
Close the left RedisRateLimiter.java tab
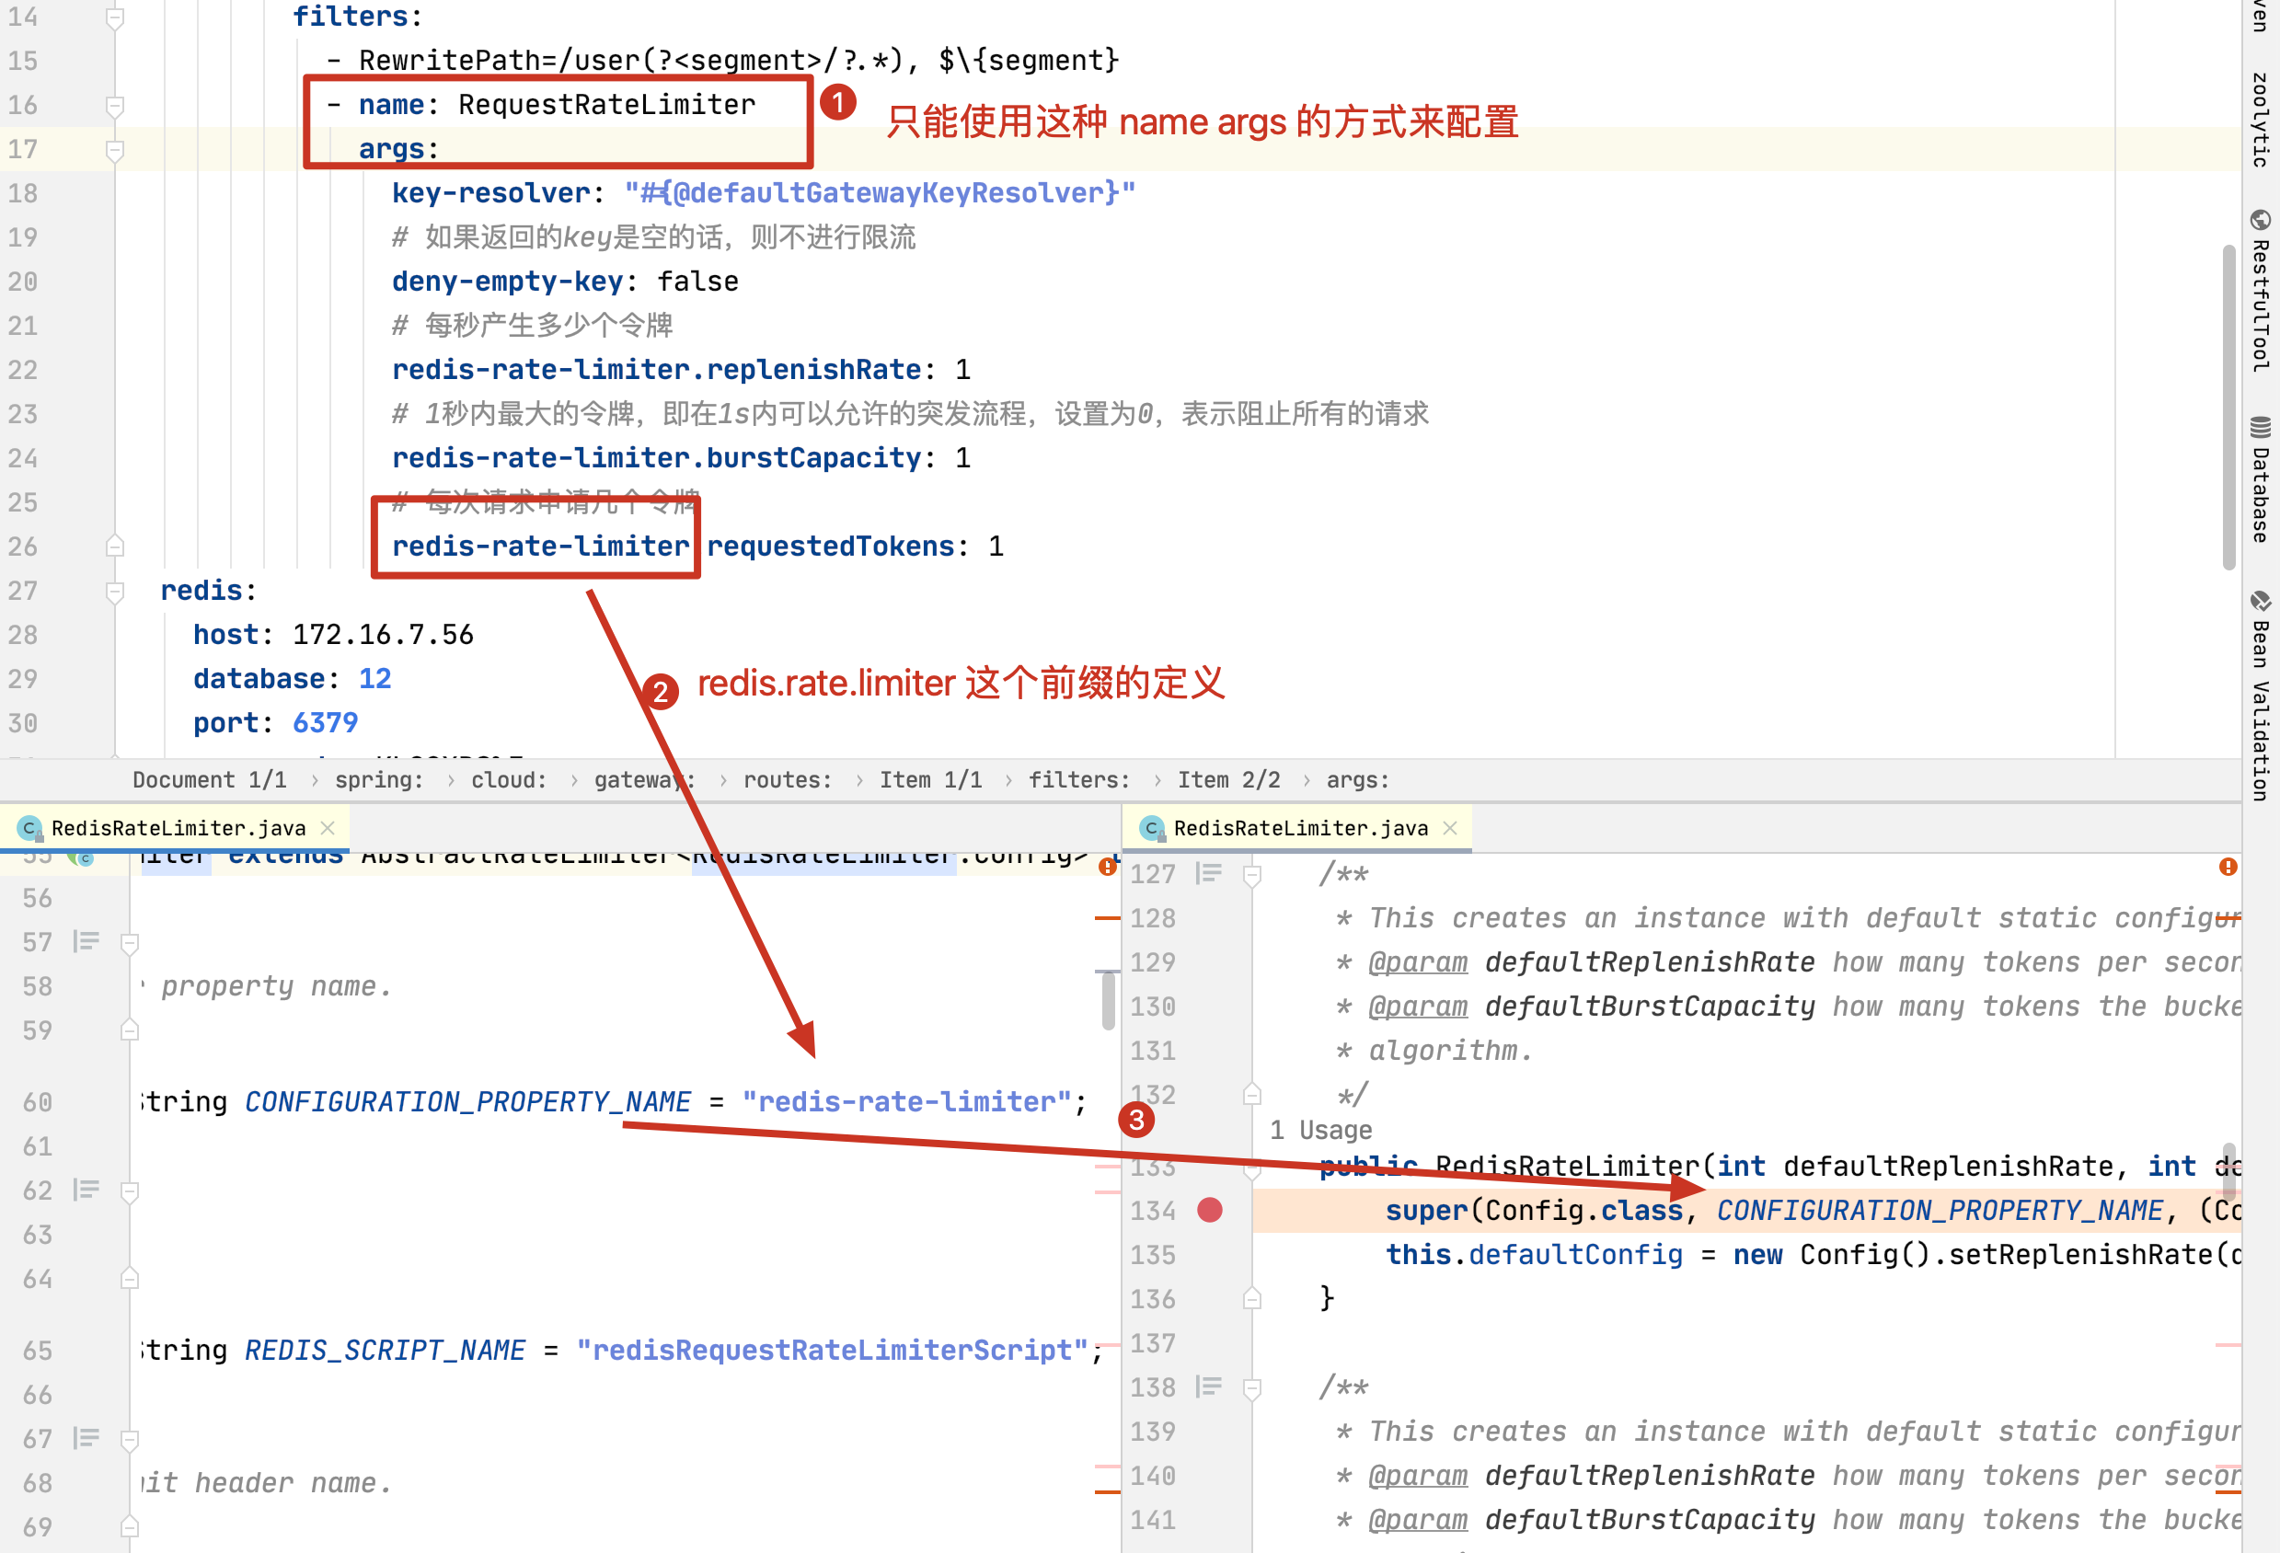328,828
